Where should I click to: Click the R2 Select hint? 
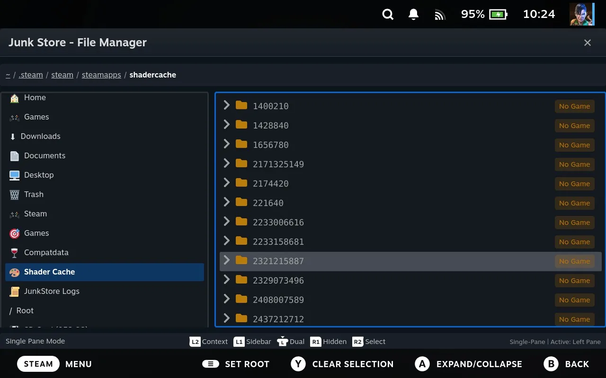click(x=369, y=342)
